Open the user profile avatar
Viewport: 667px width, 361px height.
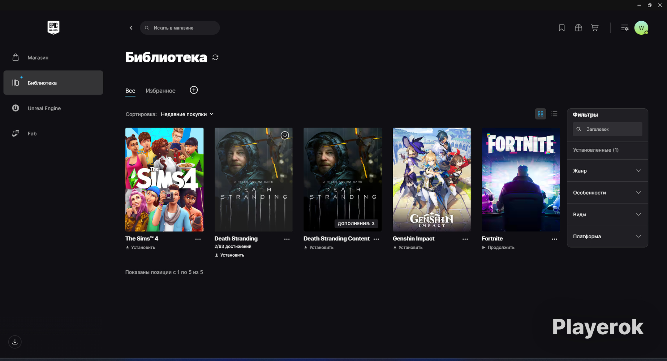pyautogui.click(x=641, y=28)
